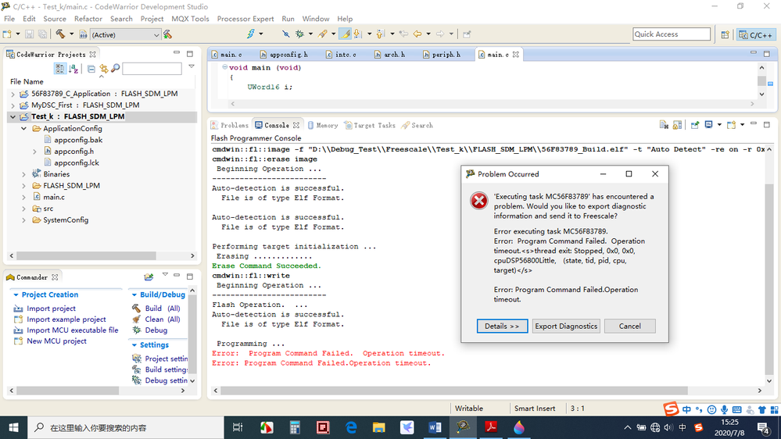
Task: Click the Quick Access input field
Action: point(672,34)
